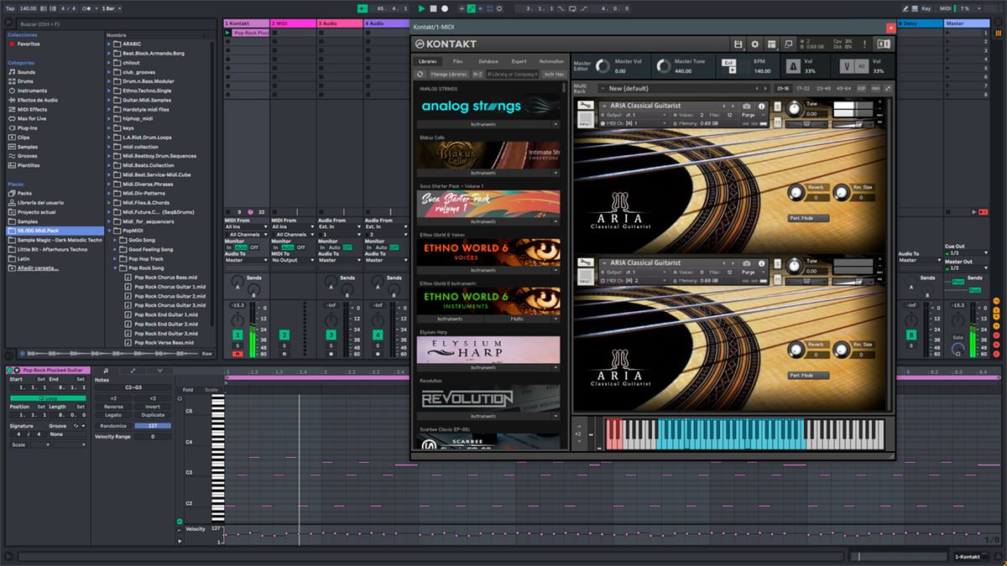Select Sounds category in Ableton browser

26,72
